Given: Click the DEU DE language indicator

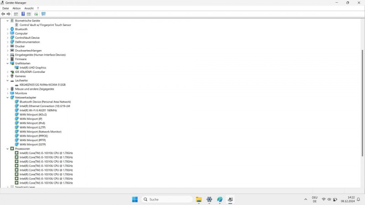Looking at the screenshot, I should (x=314, y=200).
